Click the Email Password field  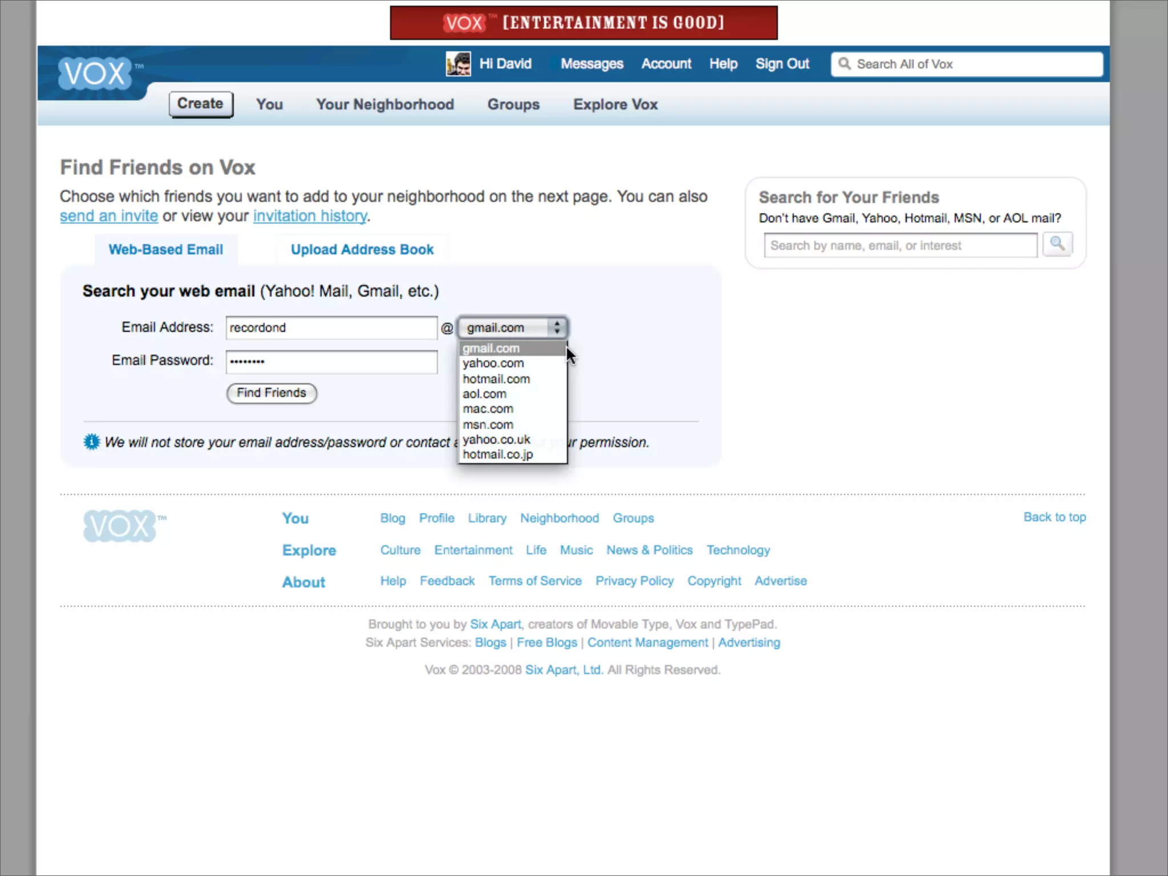[x=331, y=362]
